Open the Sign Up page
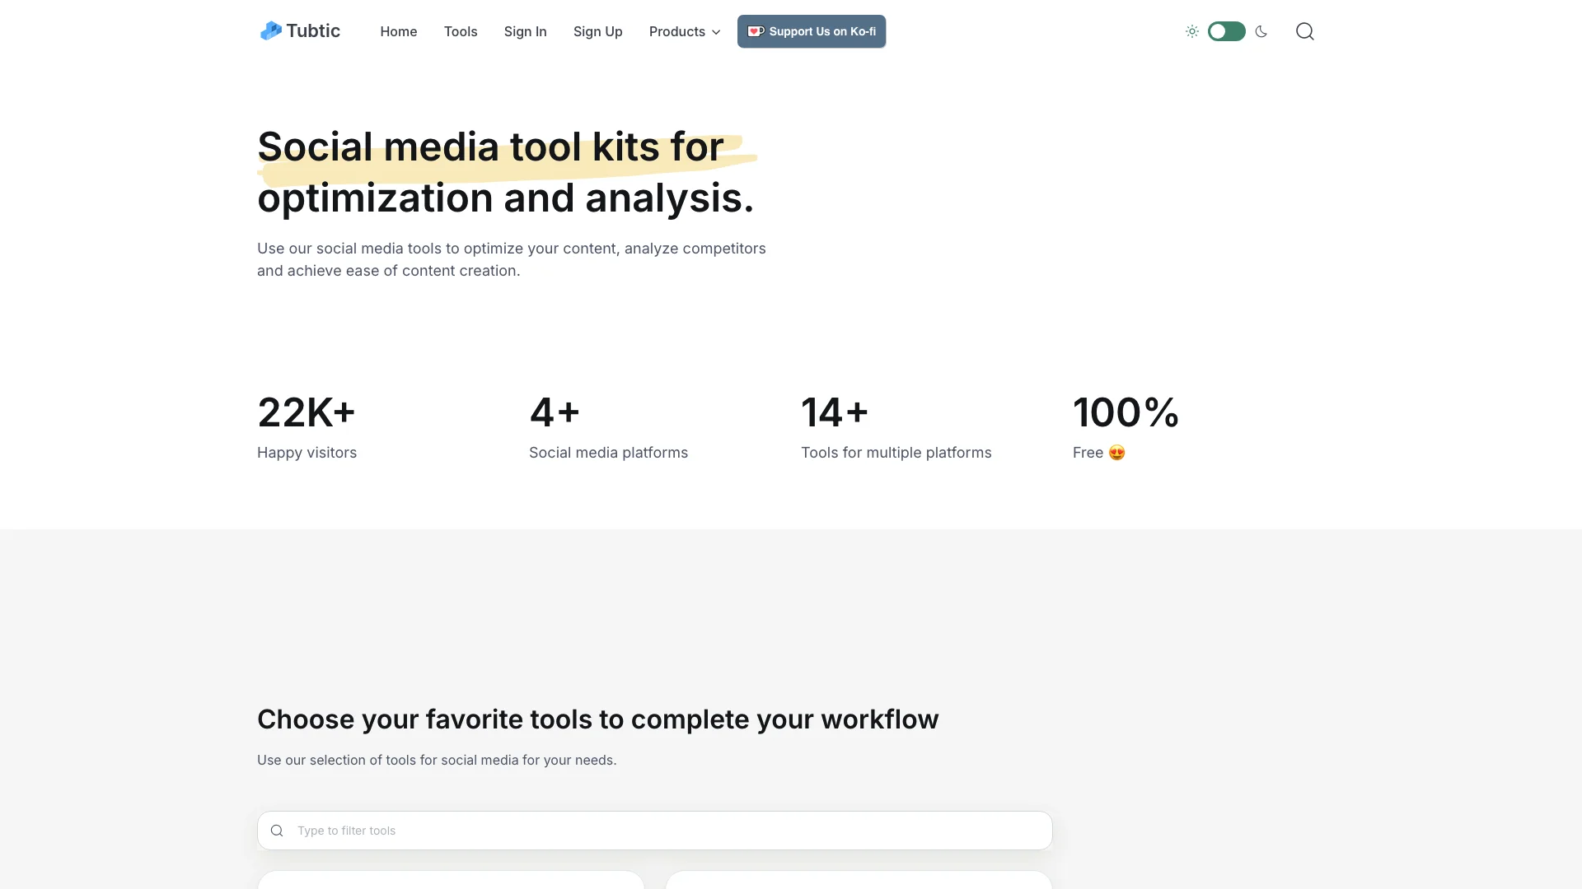Image resolution: width=1582 pixels, height=889 pixels. coord(597,31)
